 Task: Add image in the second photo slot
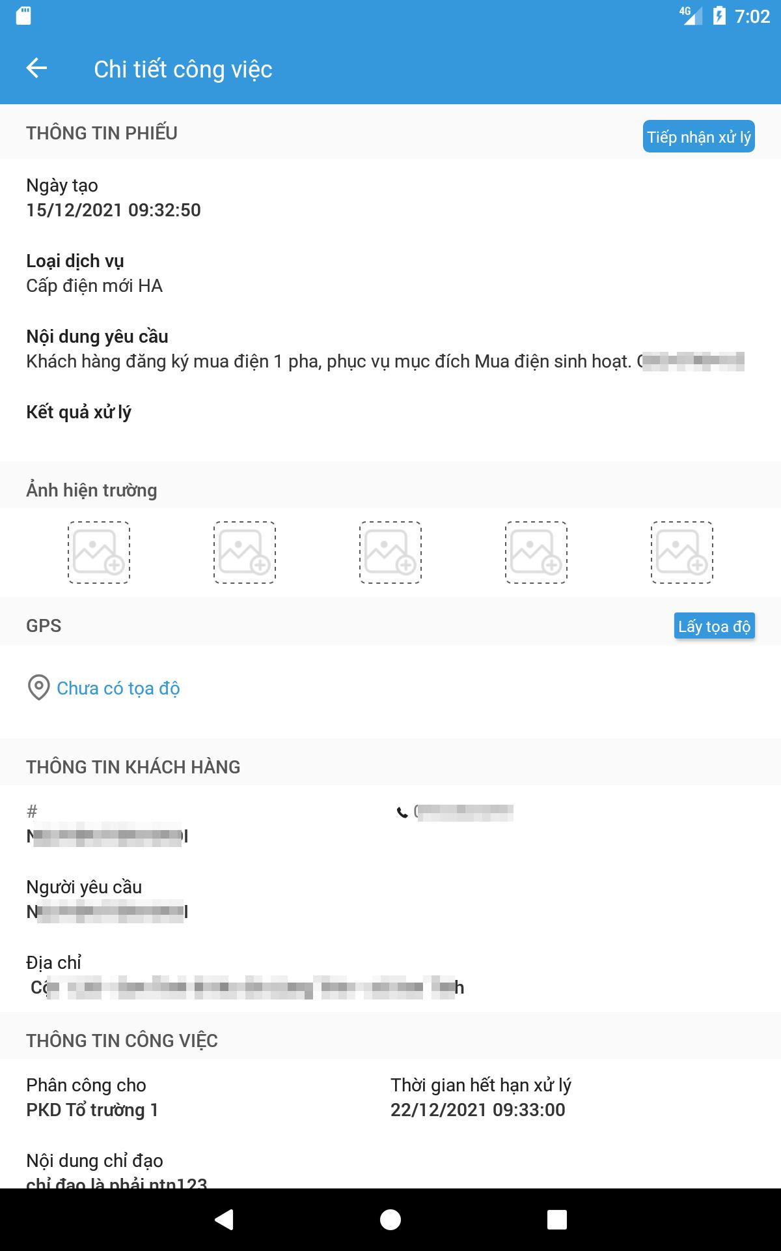pos(245,553)
